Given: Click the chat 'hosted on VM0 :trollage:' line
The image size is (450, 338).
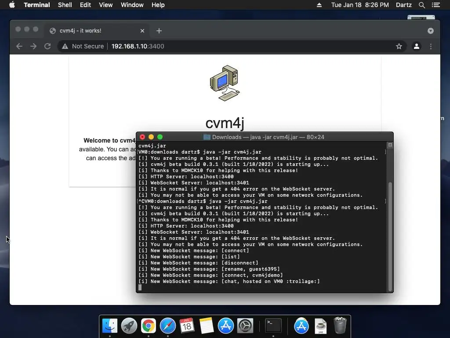Looking at the screenshot, I should (x=229, y=281).
